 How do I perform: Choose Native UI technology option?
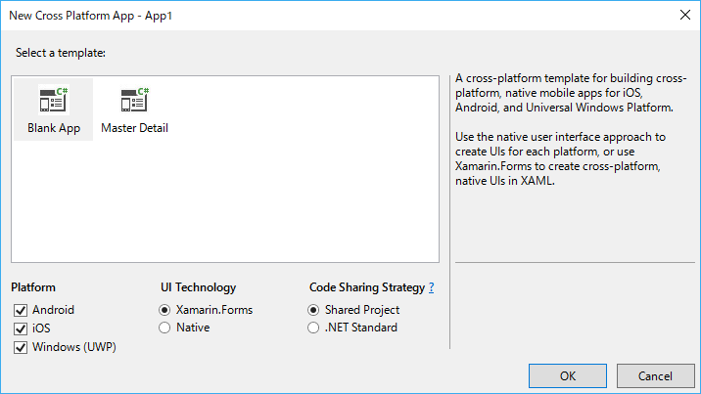click(x=164, y=328)
